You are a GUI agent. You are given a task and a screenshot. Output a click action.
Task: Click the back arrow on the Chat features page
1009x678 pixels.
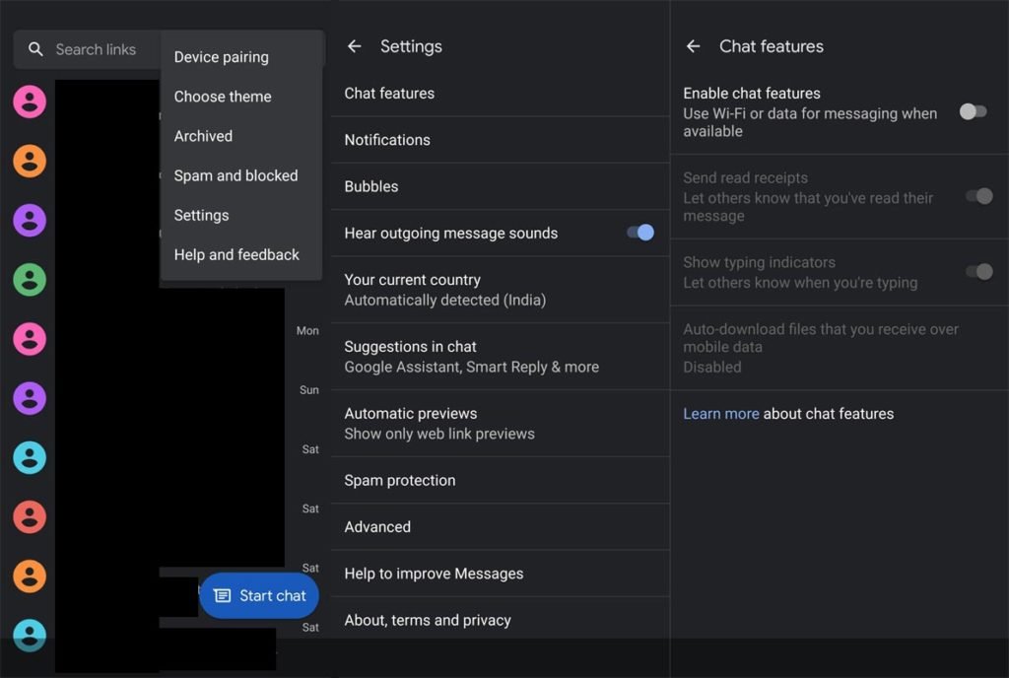click(693, 45)
